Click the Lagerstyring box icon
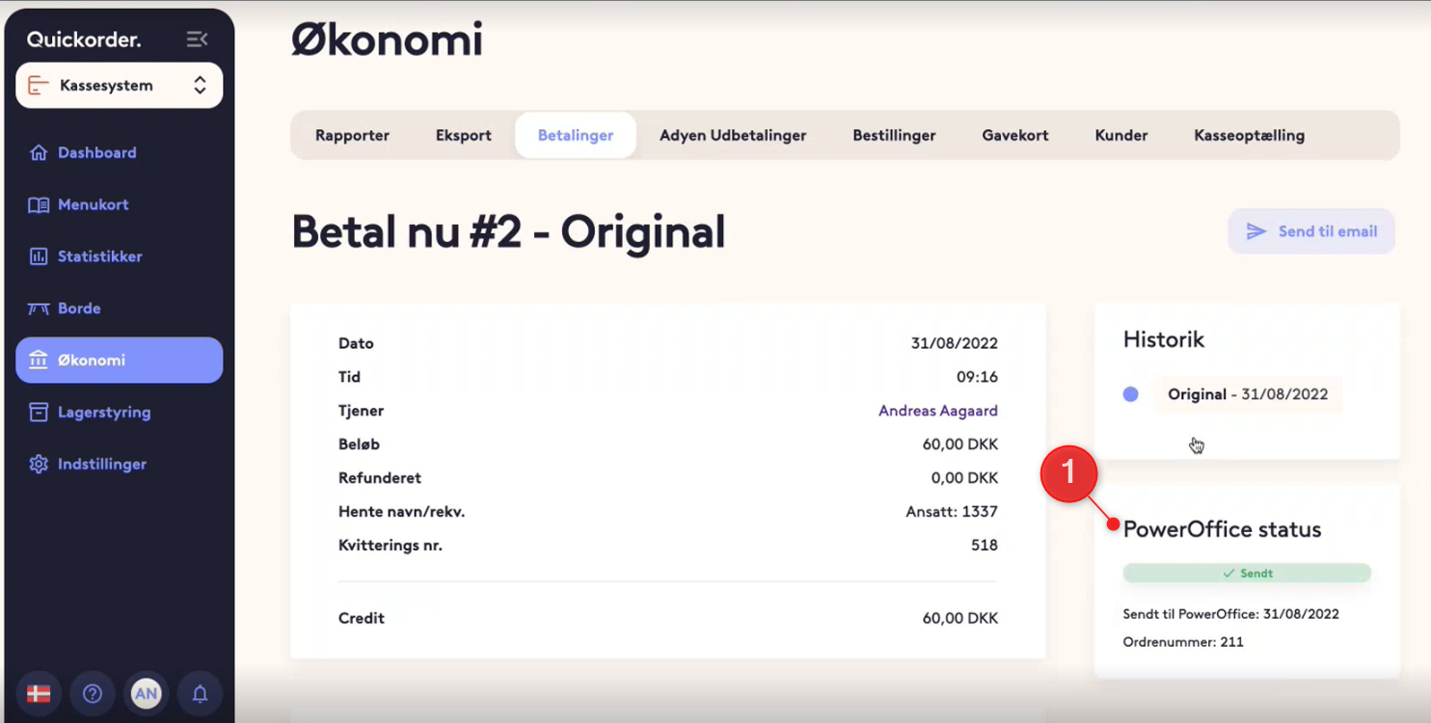 pos(39,413)
